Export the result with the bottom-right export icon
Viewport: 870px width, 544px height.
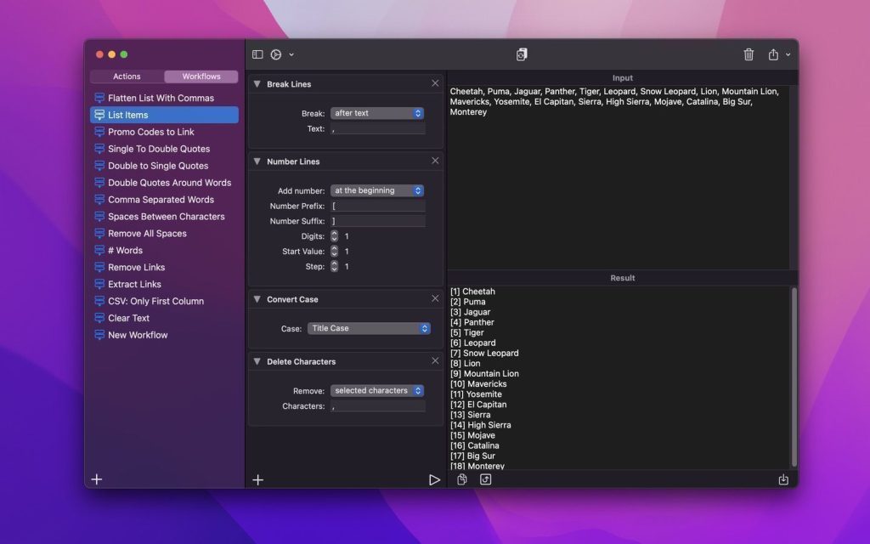click(x=782, y=479)
